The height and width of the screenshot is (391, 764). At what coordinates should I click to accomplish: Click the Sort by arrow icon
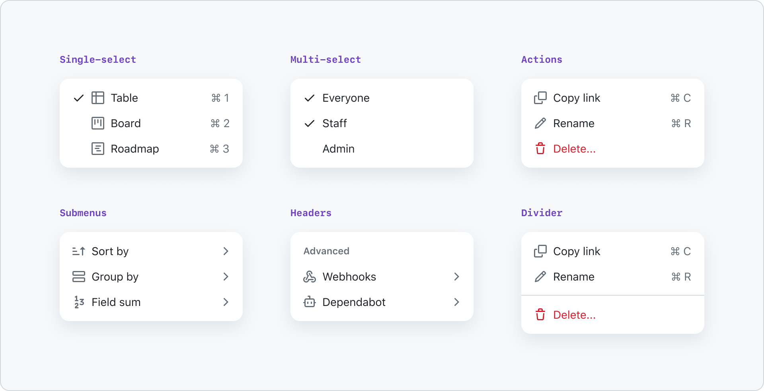coord(79,251)
